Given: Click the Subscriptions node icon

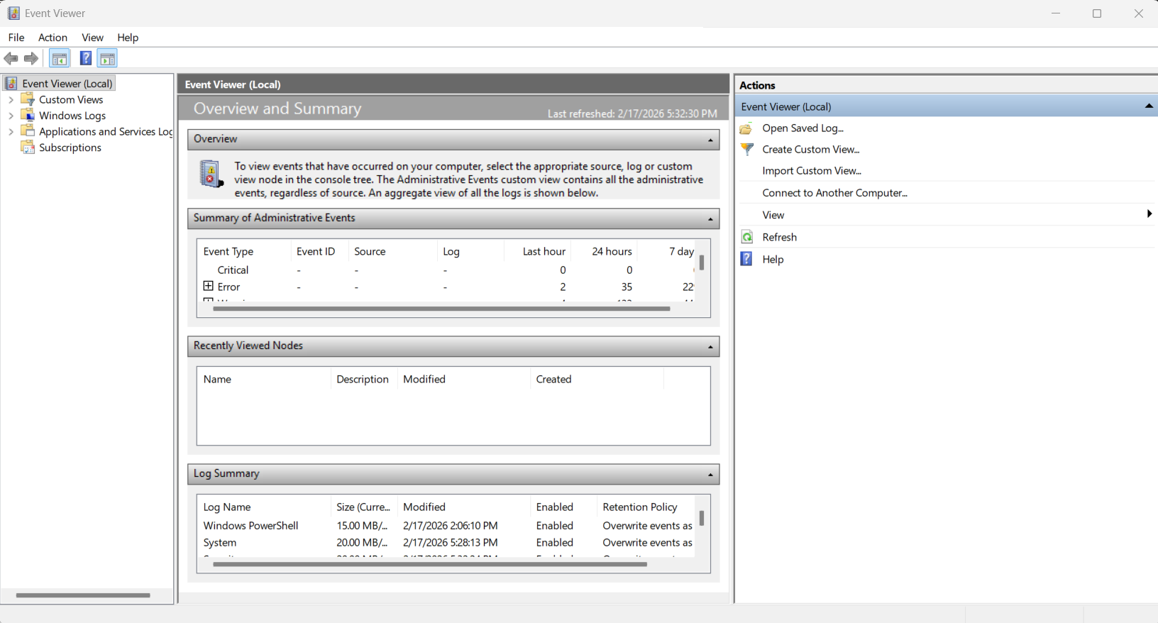Looking at the screenshot, I should pyautogui.click(x=28, y=148).
